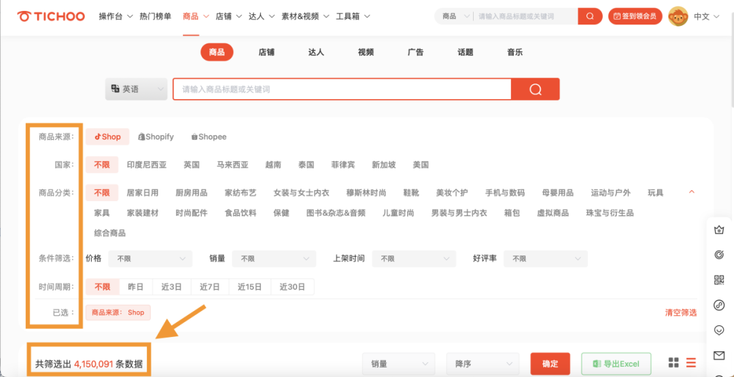This screenshot has width=734, height=377.
Task: Click the translate icon beside 英语
Action: (x=115, y=88)
